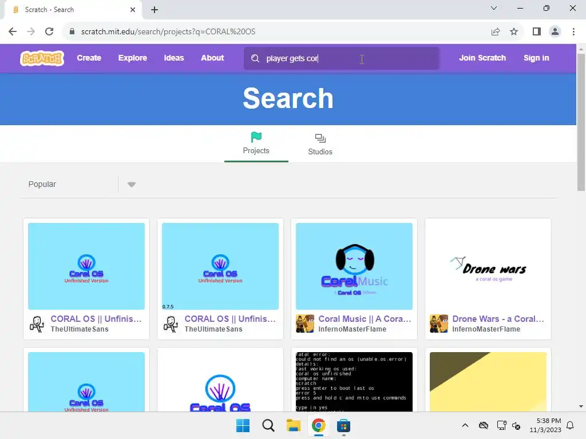
Task: Open the Create menu item
Action: click(x=89, y=58)
